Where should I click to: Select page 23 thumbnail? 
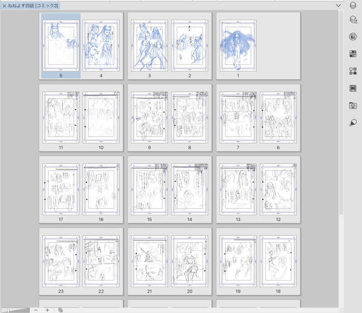(61, 261)
